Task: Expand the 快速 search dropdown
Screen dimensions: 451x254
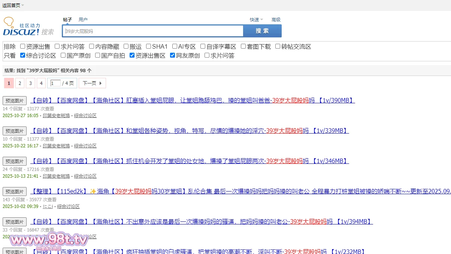Action: tap(256, 20)
